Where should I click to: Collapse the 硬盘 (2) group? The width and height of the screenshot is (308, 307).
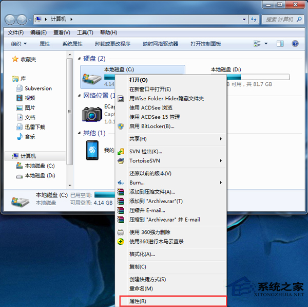pyautogui.click(x=80, y=59)
